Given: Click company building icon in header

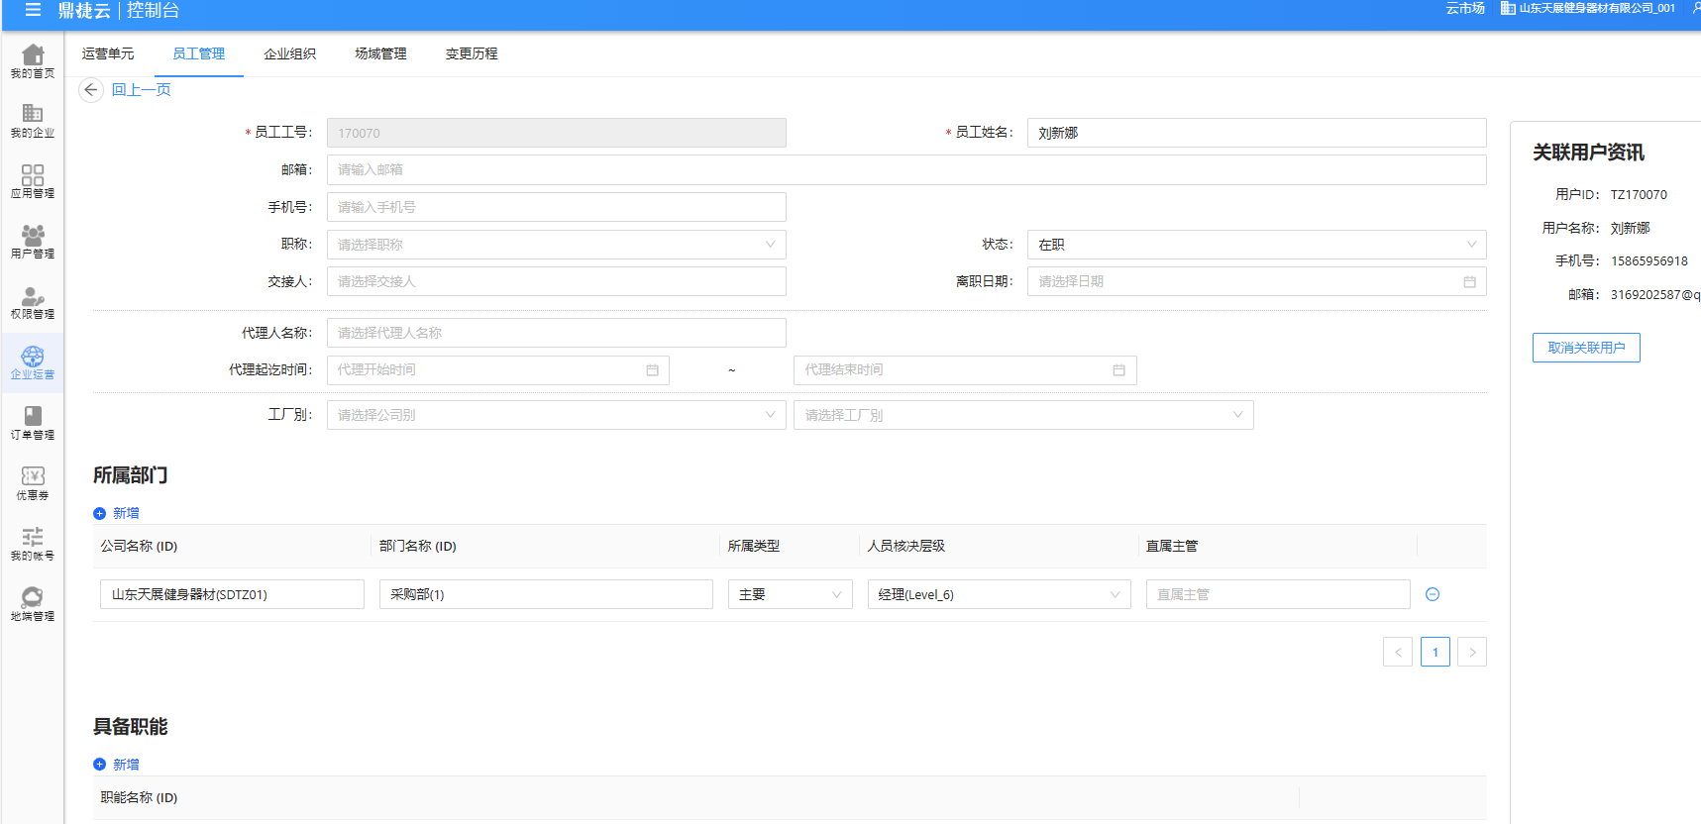Looking at the screenshot, I should (x=1508, y=8).
